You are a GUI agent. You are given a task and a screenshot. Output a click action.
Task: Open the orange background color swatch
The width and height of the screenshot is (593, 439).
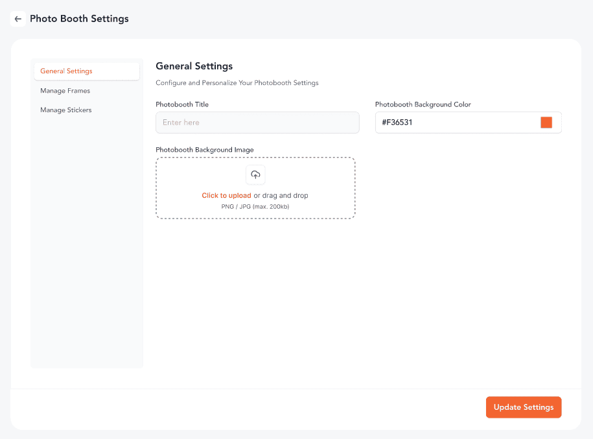point(546,123)
